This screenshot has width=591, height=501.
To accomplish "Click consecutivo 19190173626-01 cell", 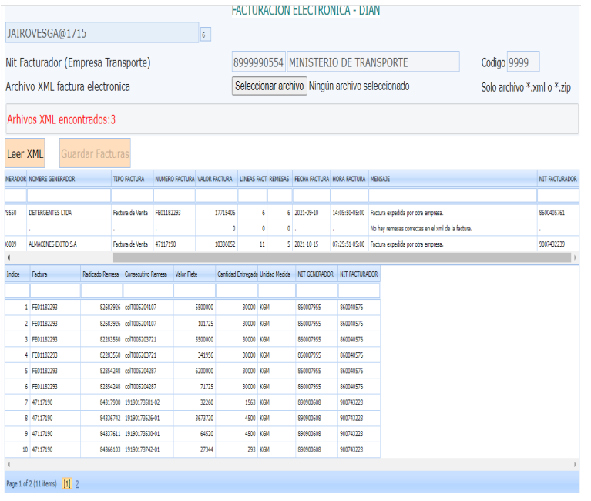I will [x=148, y=419].
